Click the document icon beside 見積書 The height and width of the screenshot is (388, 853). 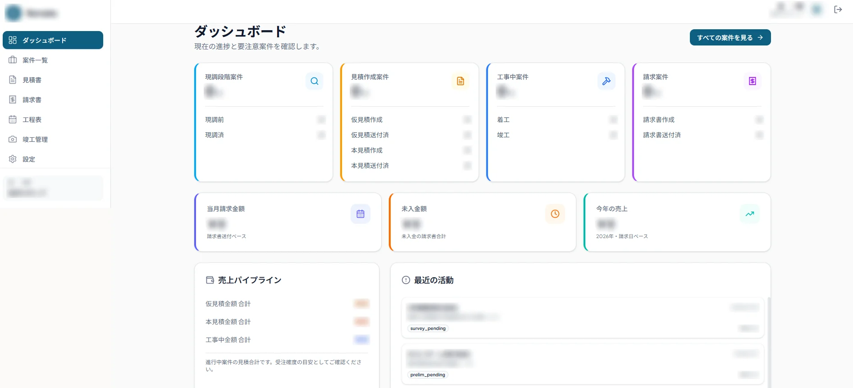(x=13, y=80)
